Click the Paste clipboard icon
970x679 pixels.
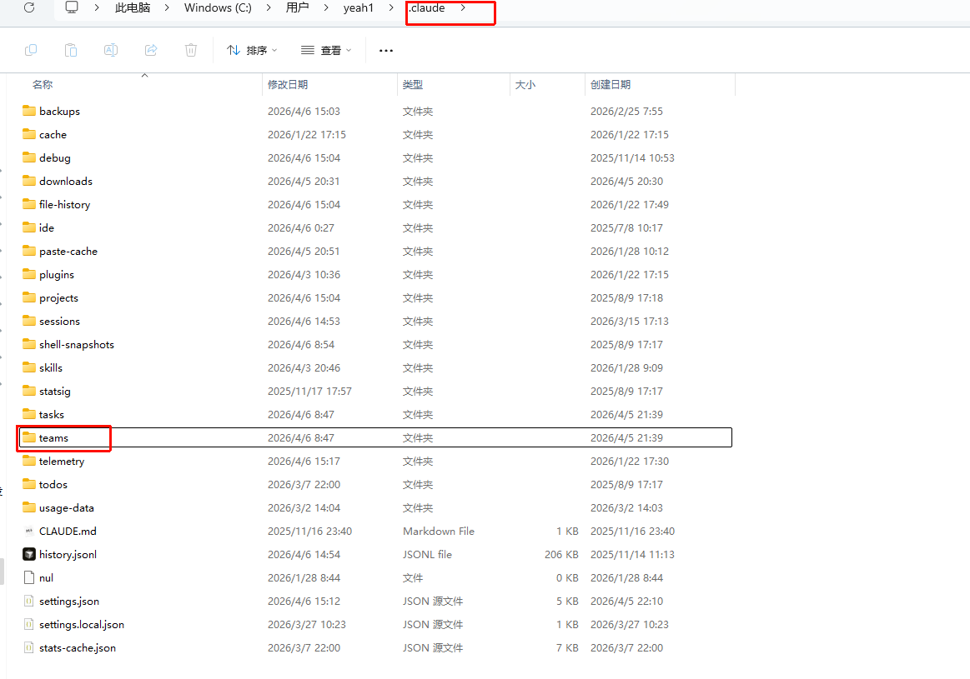click(x=71, y=50)
